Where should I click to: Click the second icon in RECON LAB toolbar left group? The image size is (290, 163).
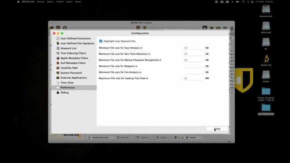coord(58,28)
